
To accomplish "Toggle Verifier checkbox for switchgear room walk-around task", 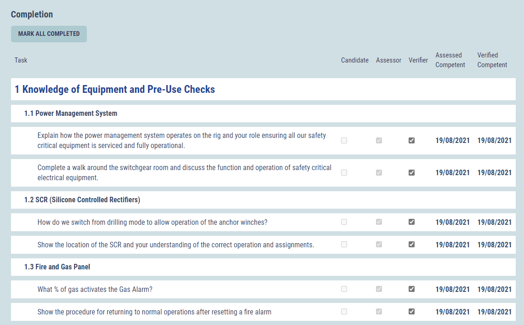I will tap(411, 173).
